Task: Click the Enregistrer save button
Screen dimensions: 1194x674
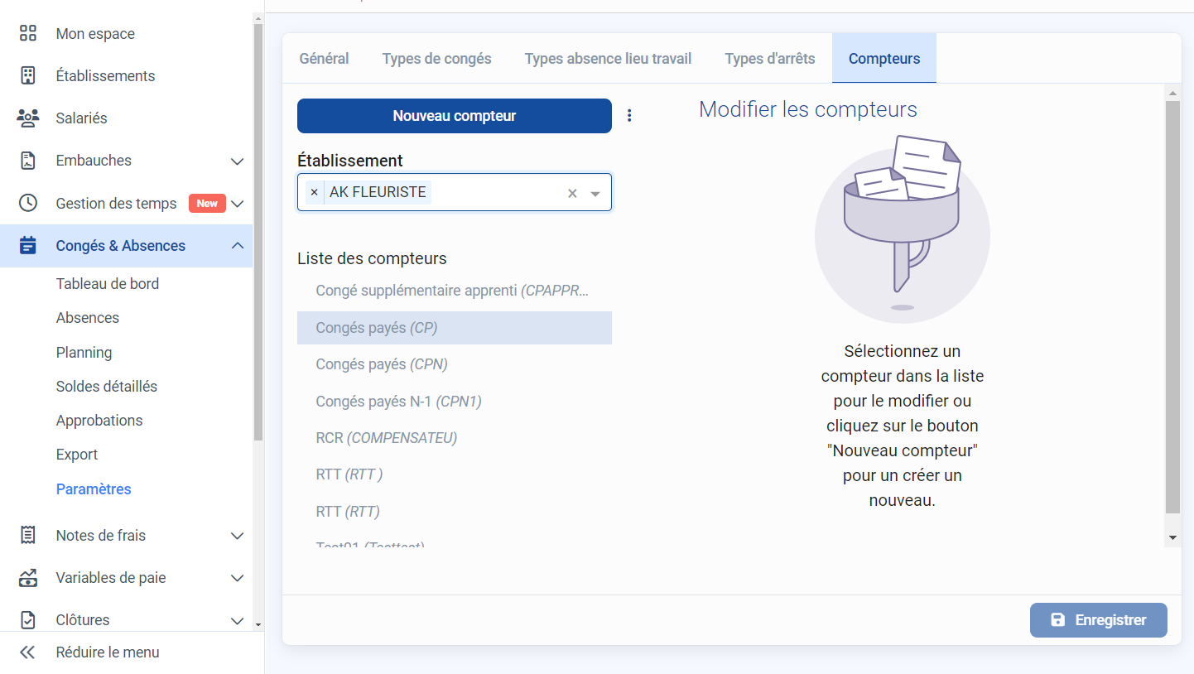Action: [1099, 620]
